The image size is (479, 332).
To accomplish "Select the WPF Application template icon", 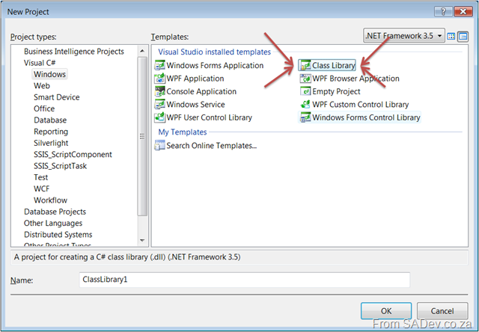I will pyautogui.click(x=159, y=79).
